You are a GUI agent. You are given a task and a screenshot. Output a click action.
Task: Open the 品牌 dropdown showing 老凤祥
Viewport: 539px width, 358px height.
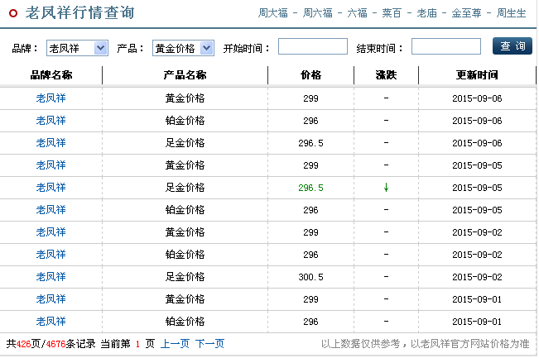[x=77, y=48]
